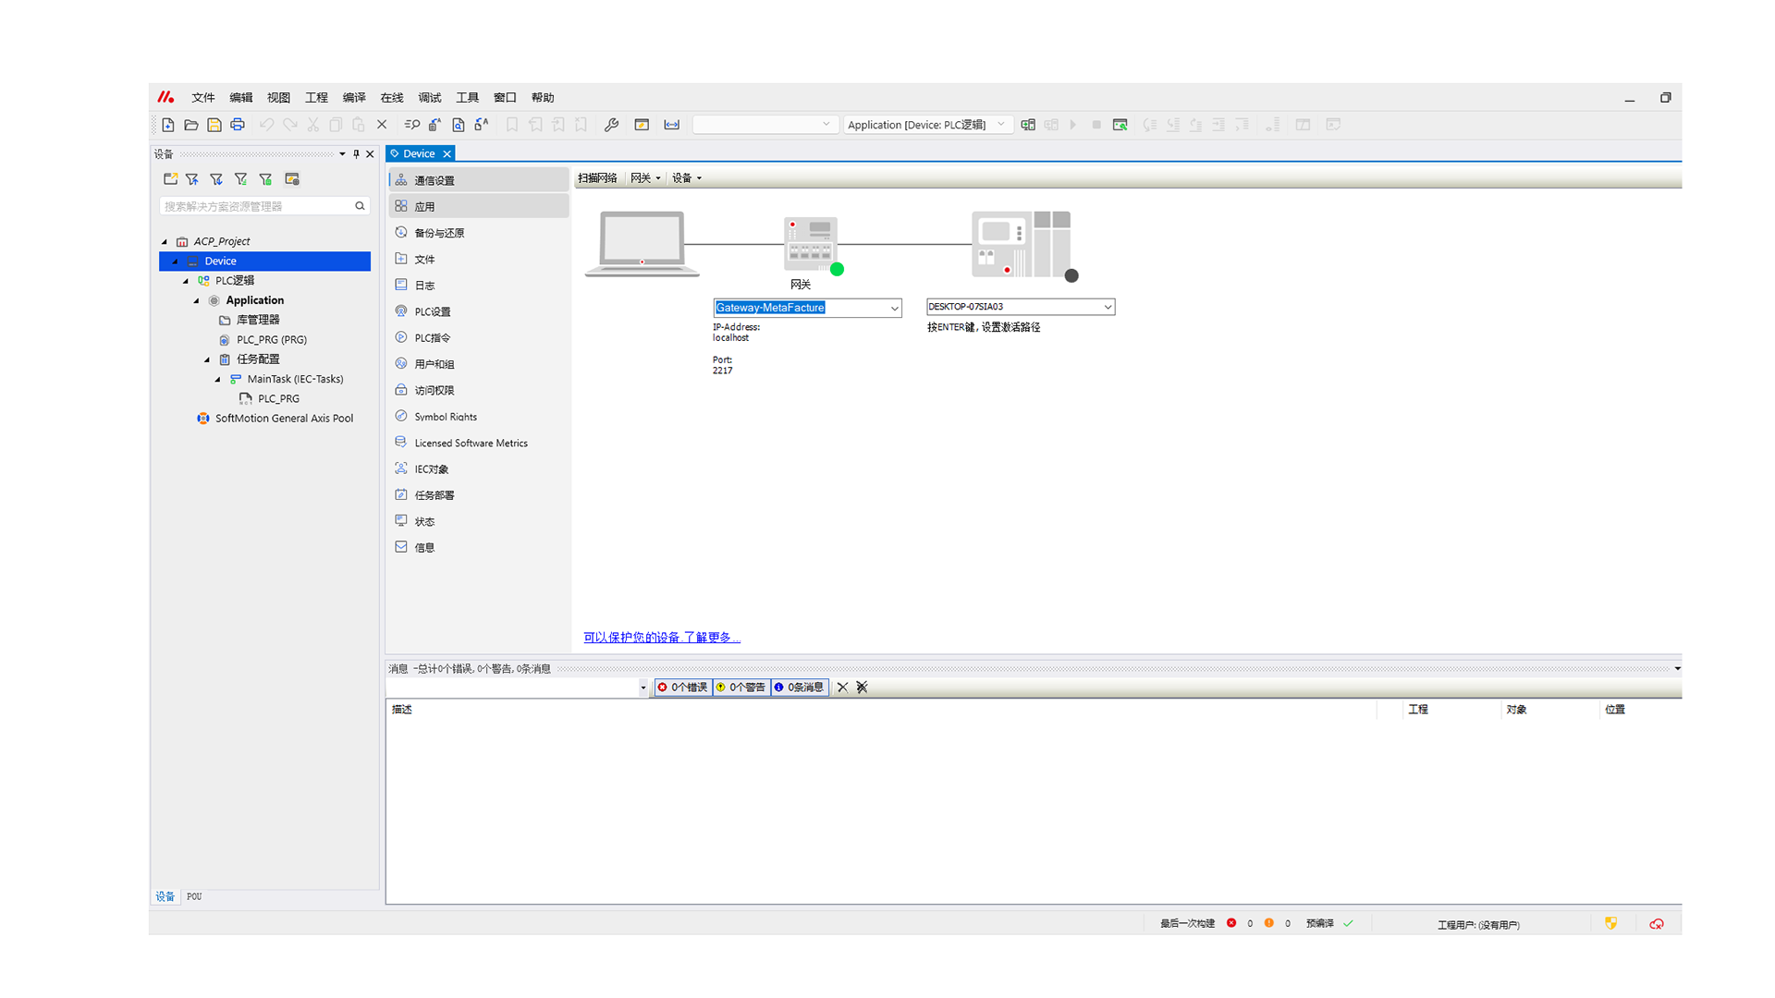The height and width of the screenshot is (998, 1775).
Task: Collapse the 任务配置 tree node
Action: click(207, 359)
